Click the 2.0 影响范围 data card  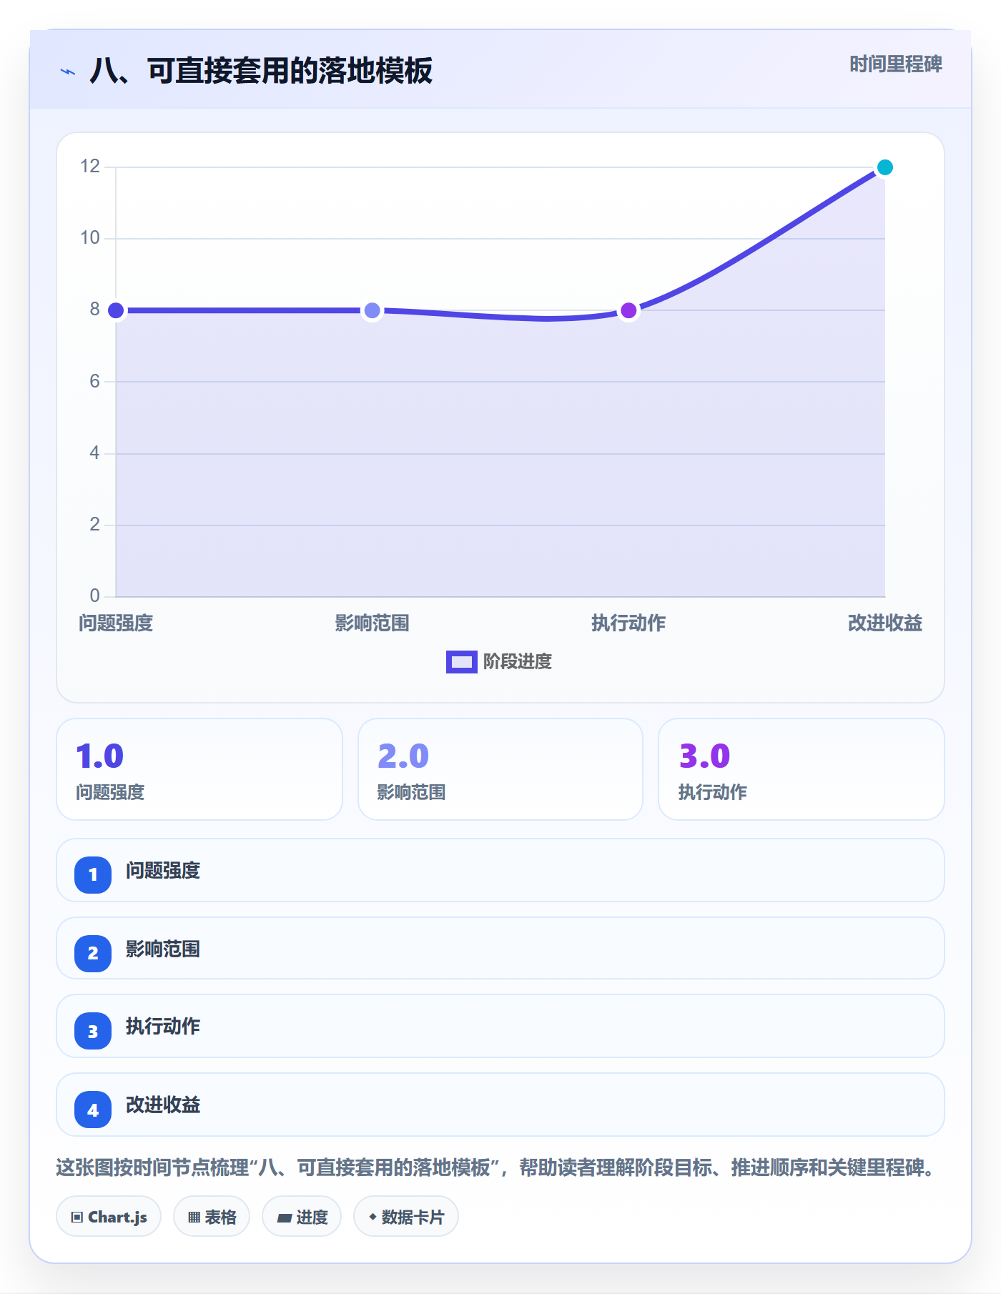coord(500,769)
